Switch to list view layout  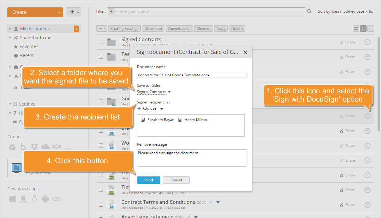(x=371, y=28)
